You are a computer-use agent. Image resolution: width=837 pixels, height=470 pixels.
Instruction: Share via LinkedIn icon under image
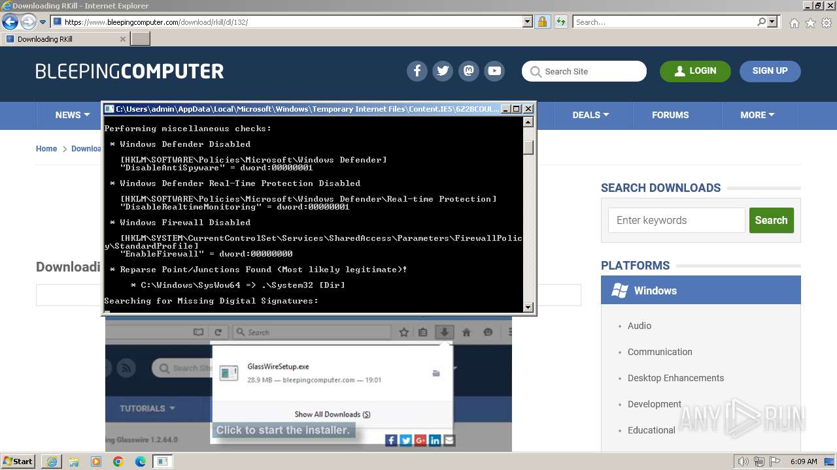[434, 441]
